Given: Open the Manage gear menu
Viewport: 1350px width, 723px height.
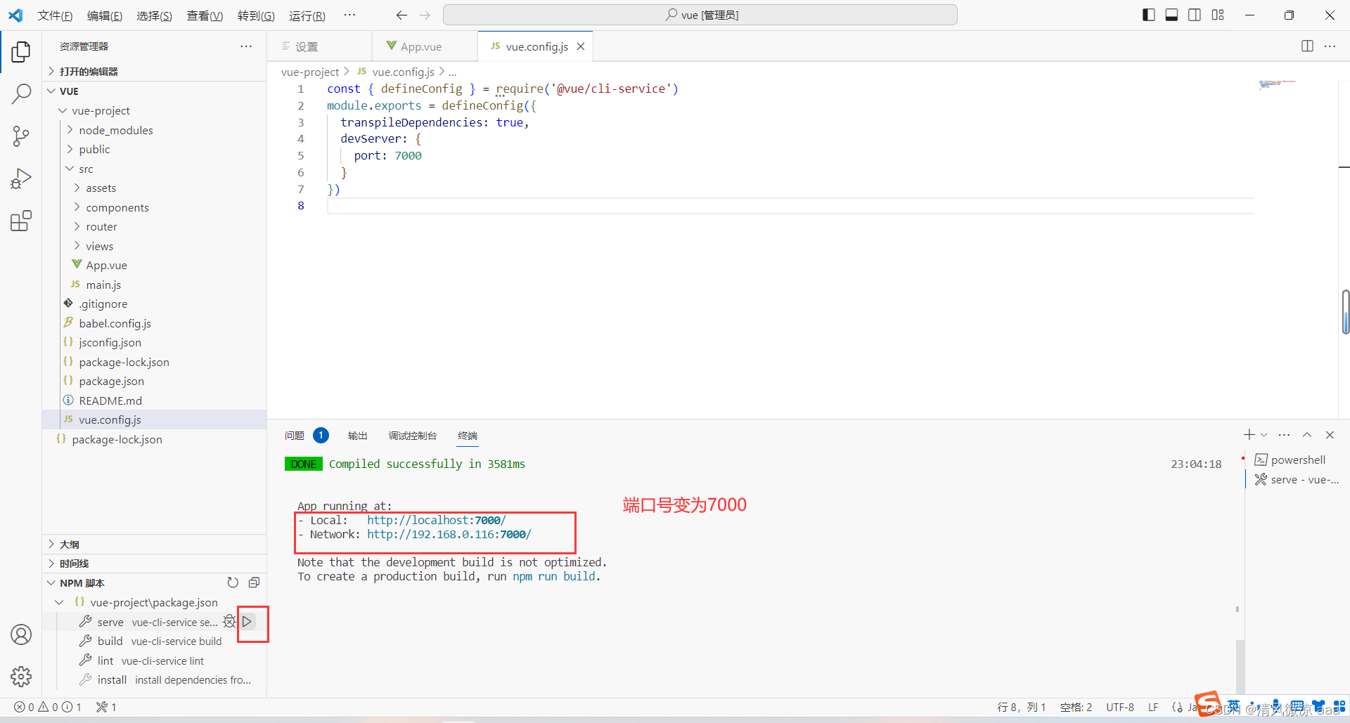Looking at the screenshot, I should pyautogui.click(x=21, y=677).
